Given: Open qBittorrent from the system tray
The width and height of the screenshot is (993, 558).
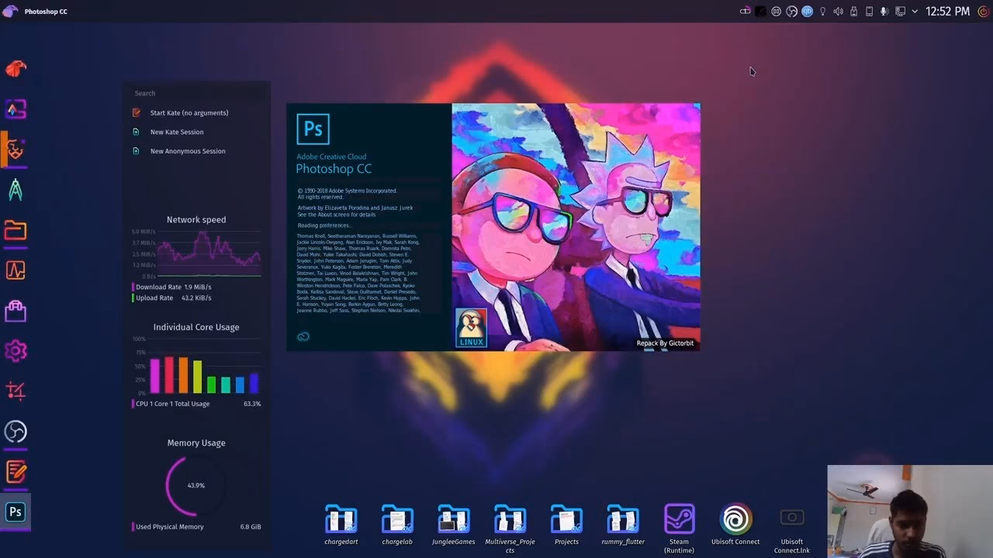Looking at the screenshot, I should pos(807,11).
